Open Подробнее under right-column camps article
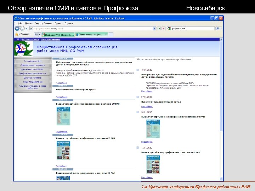The width and height of the screenshot is (255, 191). (147, 91)
